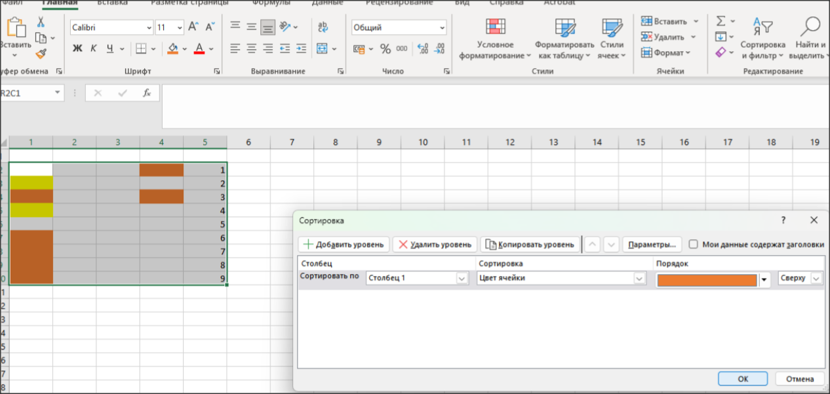Enable 'Мои данные содержат заголовки' checkbox
The width and height of the screenshot is (830, 394).
694,245
